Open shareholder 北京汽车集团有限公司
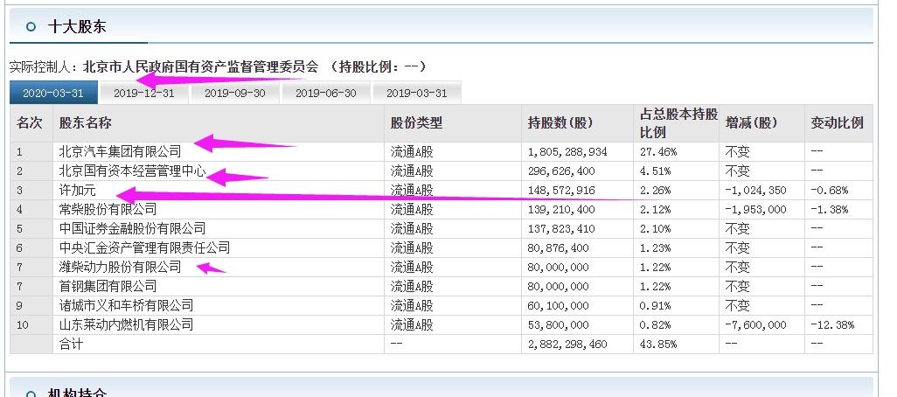The width and height of the screenshot is (897, 397). click(x=120, y=151)
